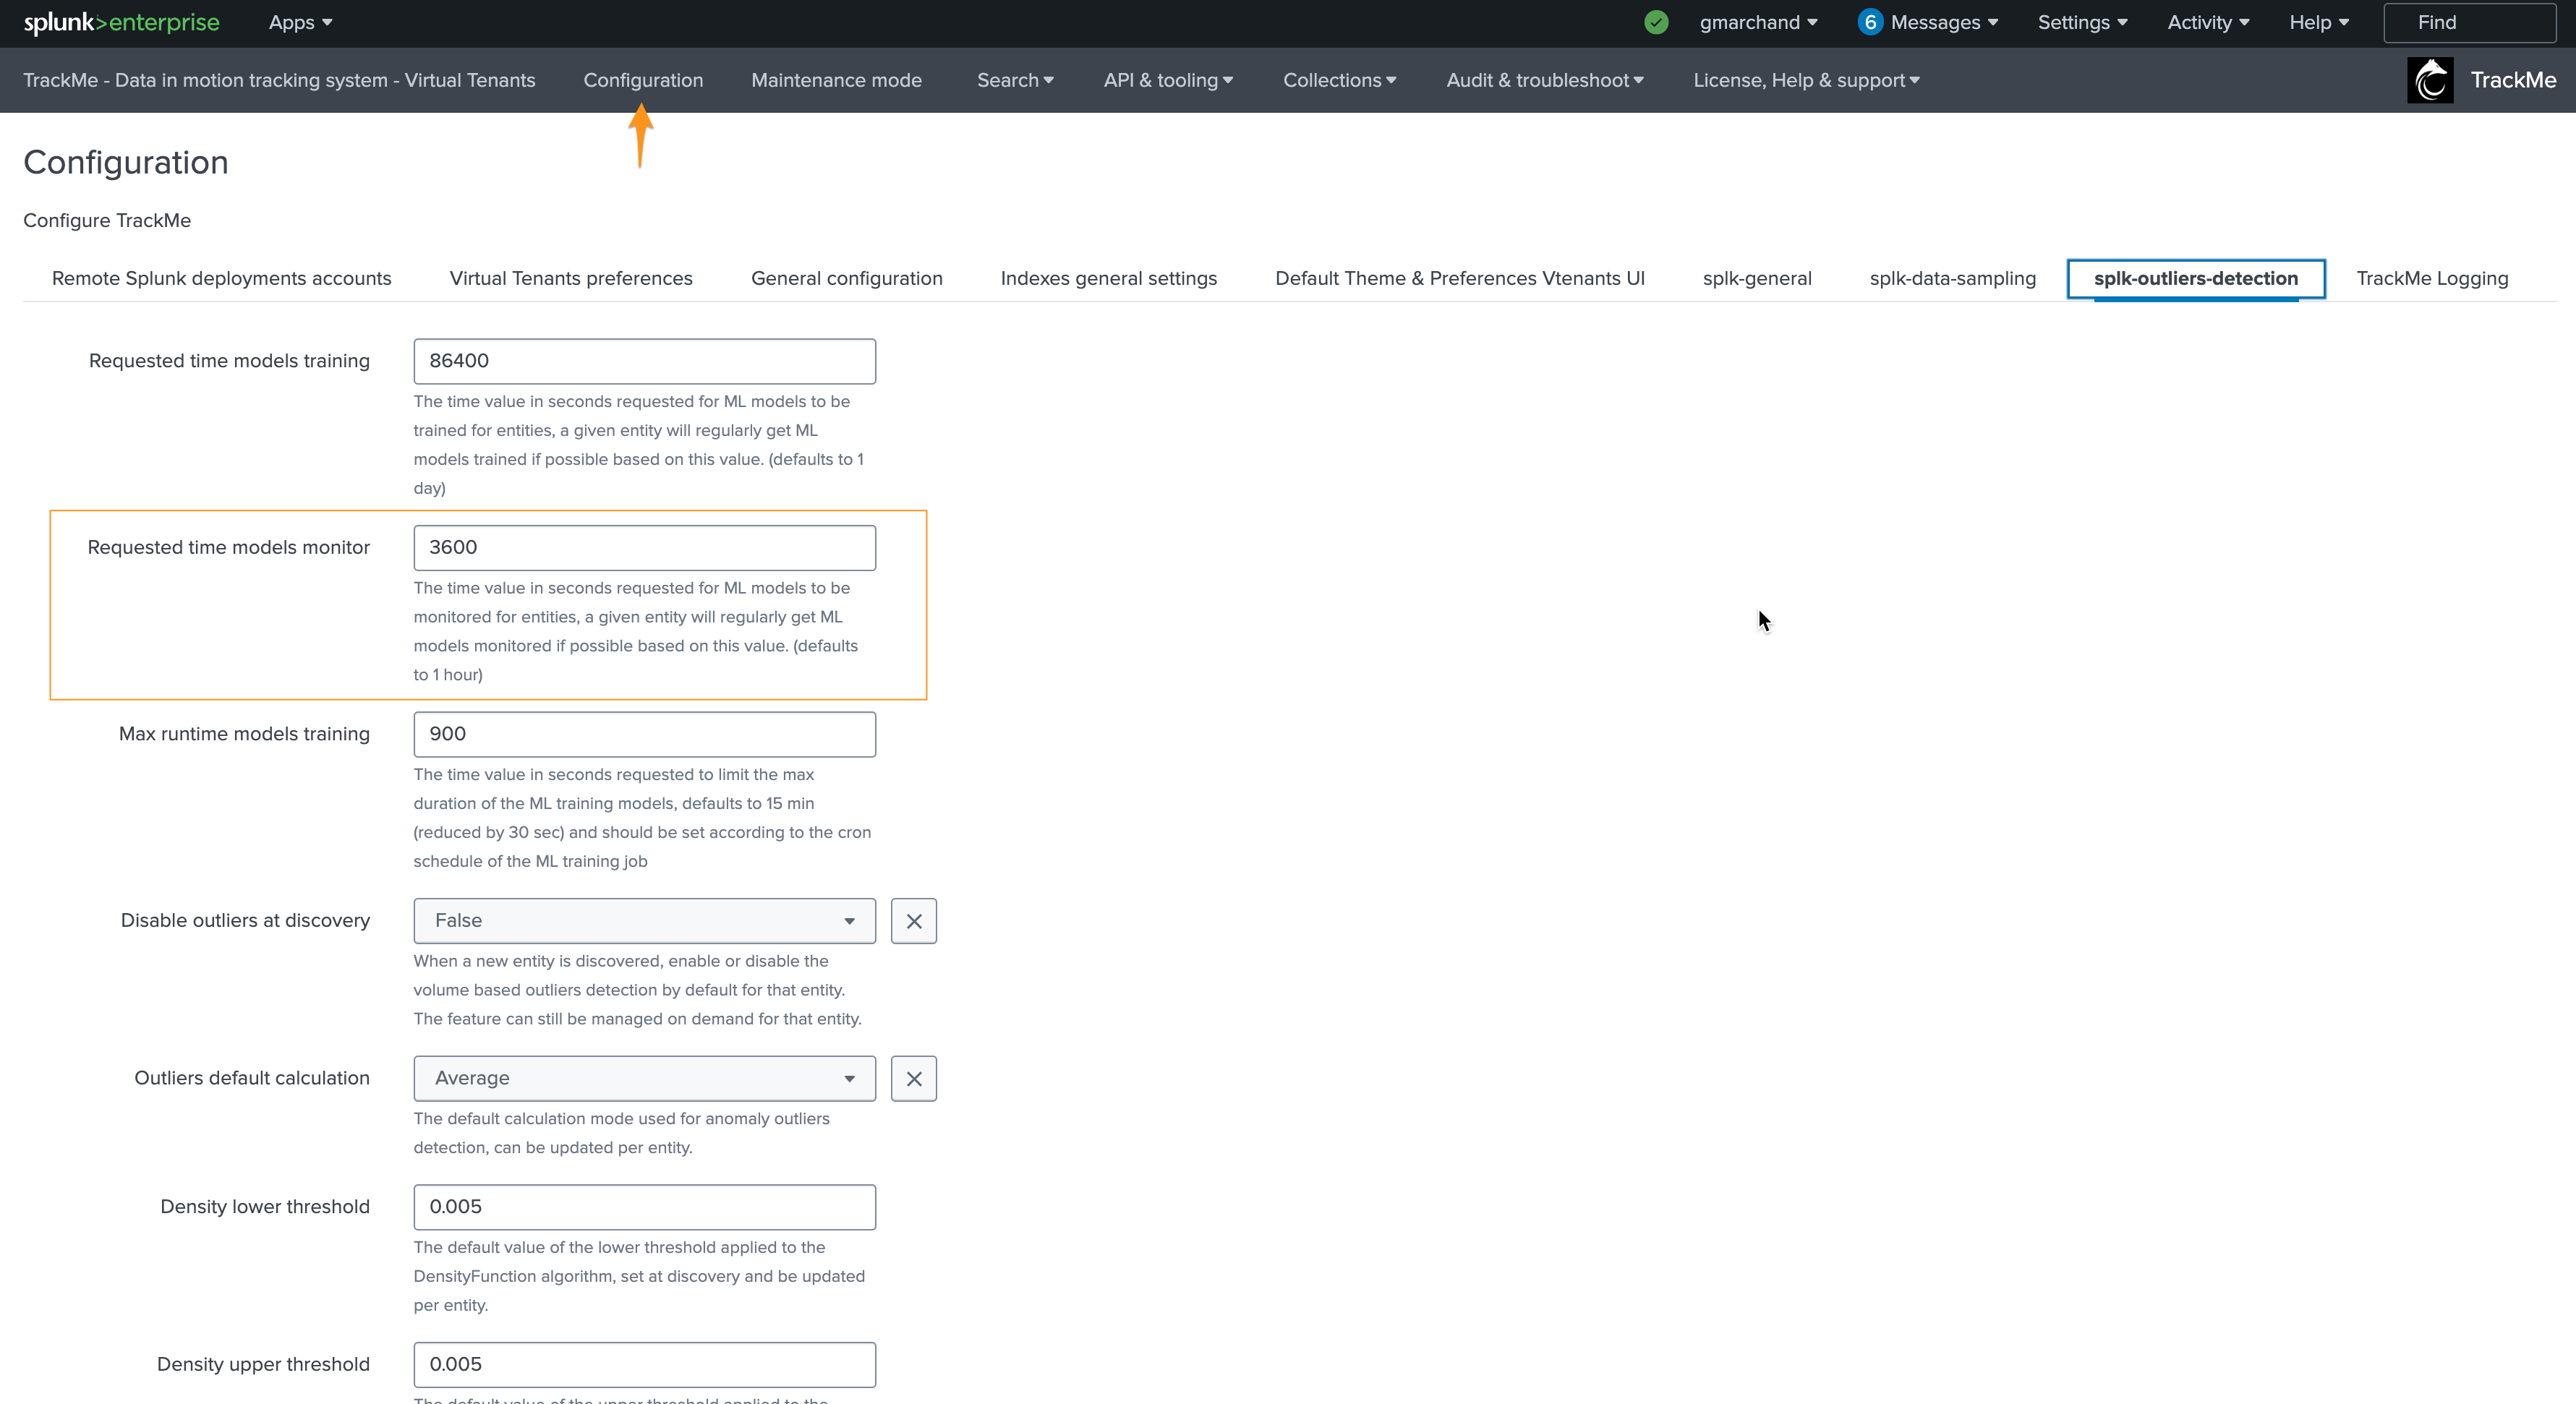Expand the Settings menu
This screenshot has width=2576, height=1404.
point(2082,22)
